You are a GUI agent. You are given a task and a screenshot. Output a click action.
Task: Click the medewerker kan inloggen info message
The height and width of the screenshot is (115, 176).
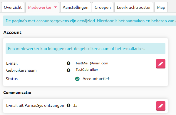click(86, 49)
